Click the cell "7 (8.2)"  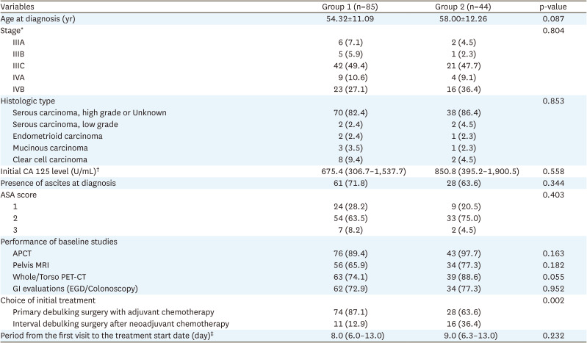[350, 230]
